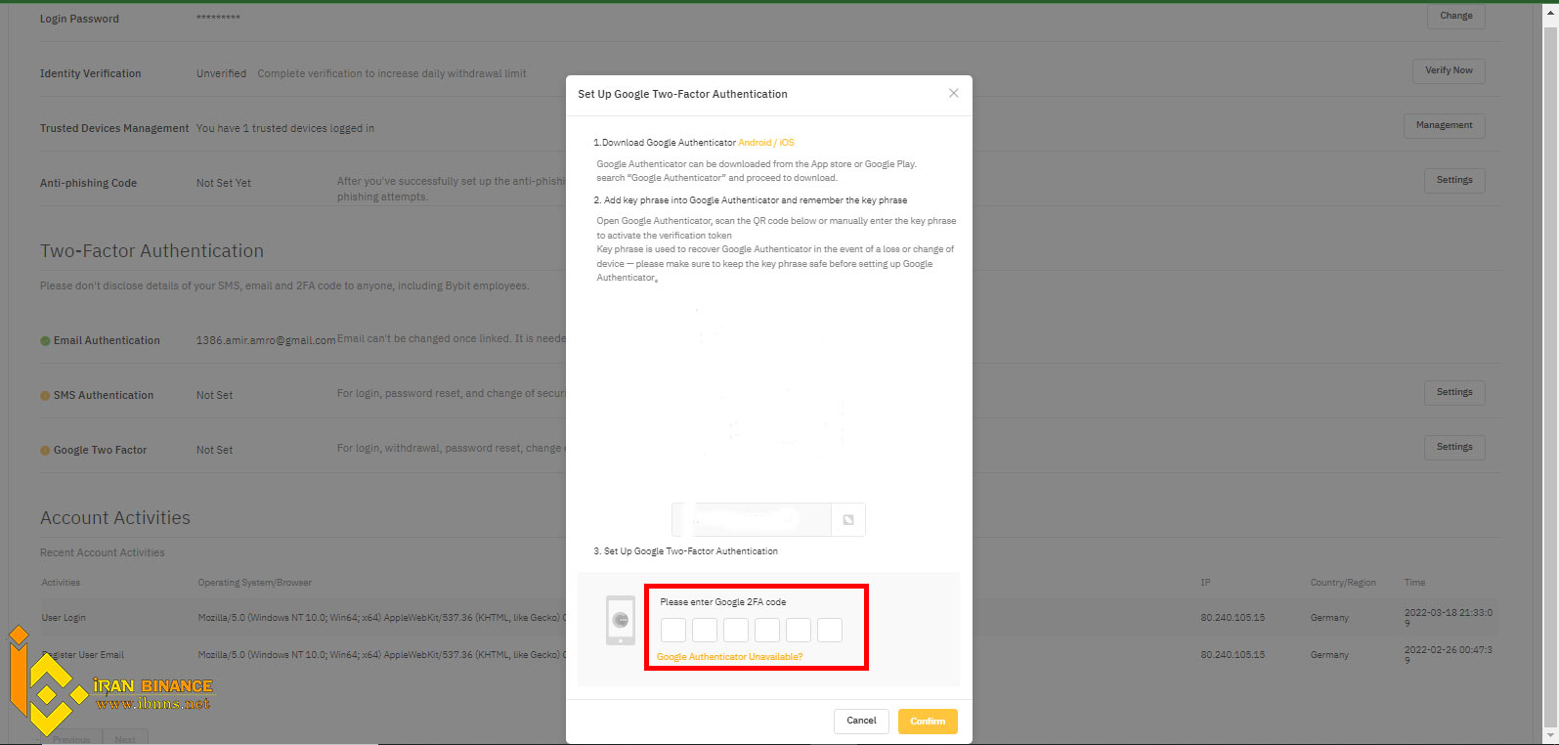1559x745 pixels.
Task: Open Trusted Devices Management button
Action: 1444,125
